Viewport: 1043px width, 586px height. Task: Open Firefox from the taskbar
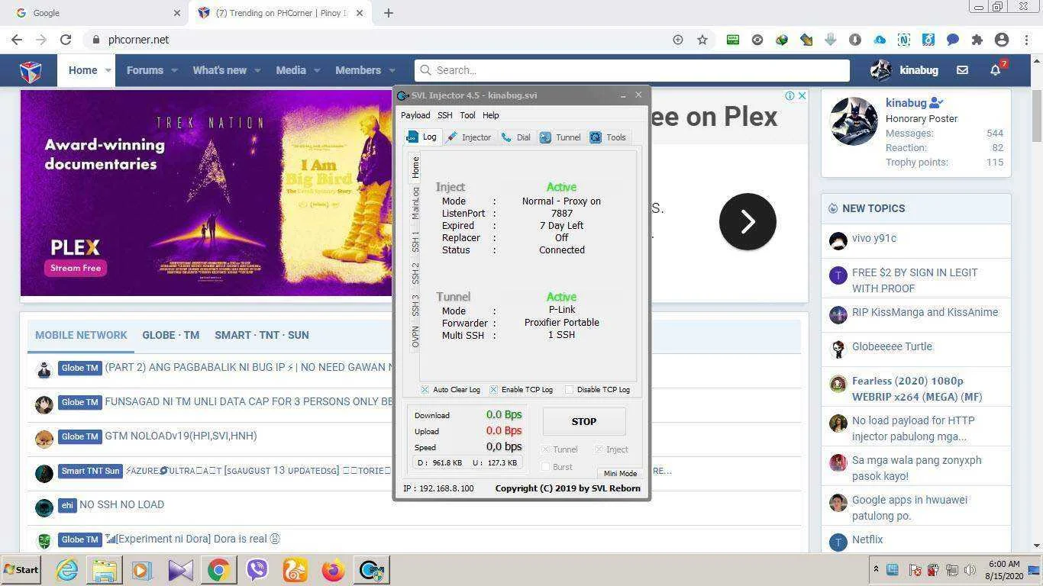click(333, 570)
